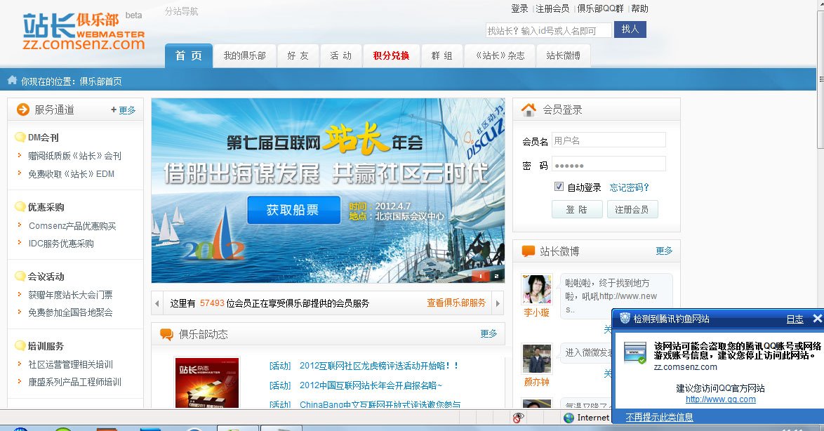The image size is (824, 431).
Task: Select banner slide 2 indicator
Action: (x=497, y=276)
